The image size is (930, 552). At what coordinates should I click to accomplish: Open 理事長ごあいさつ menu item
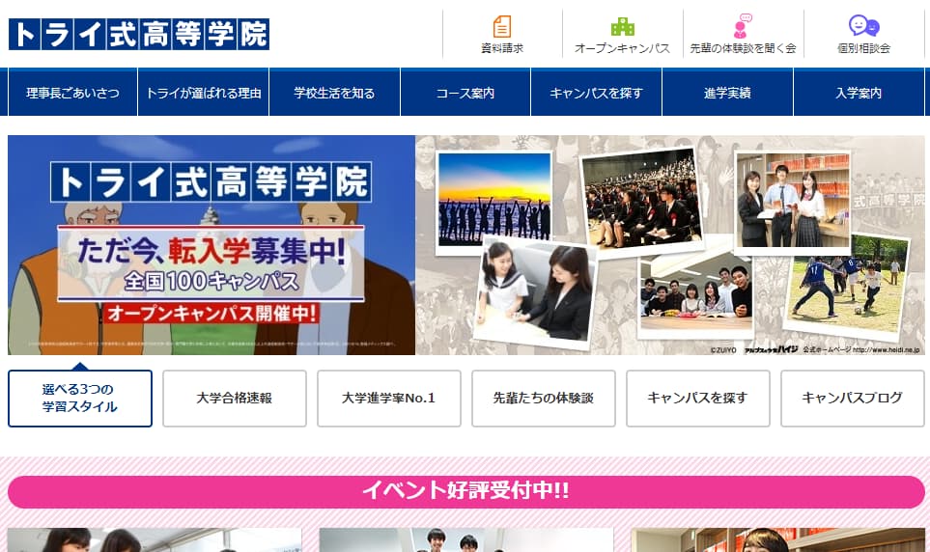tap(72, 93)
